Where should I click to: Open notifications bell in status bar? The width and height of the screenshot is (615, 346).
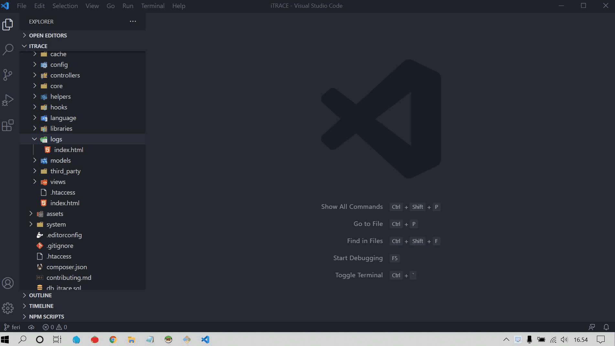(606, 327)
